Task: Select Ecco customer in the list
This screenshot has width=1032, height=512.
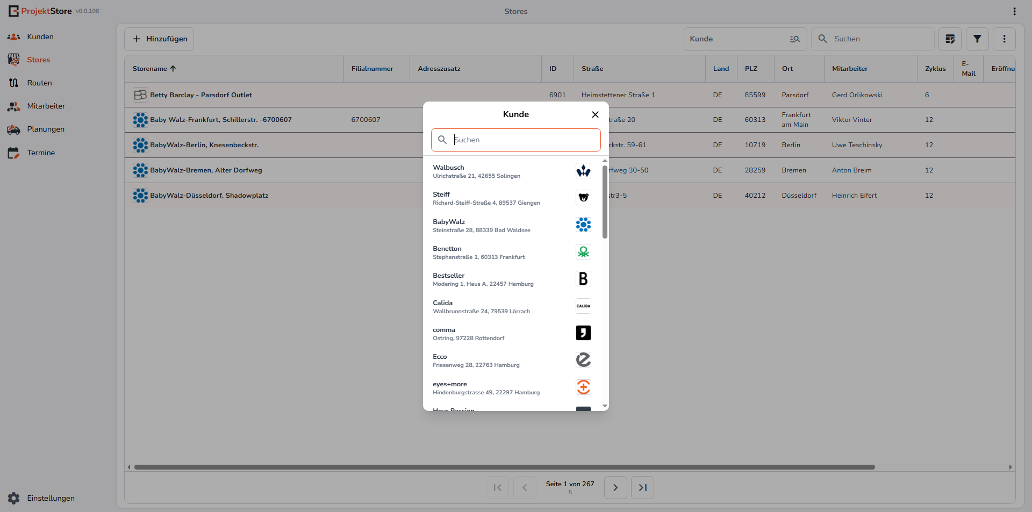Action: coord(512,360)
